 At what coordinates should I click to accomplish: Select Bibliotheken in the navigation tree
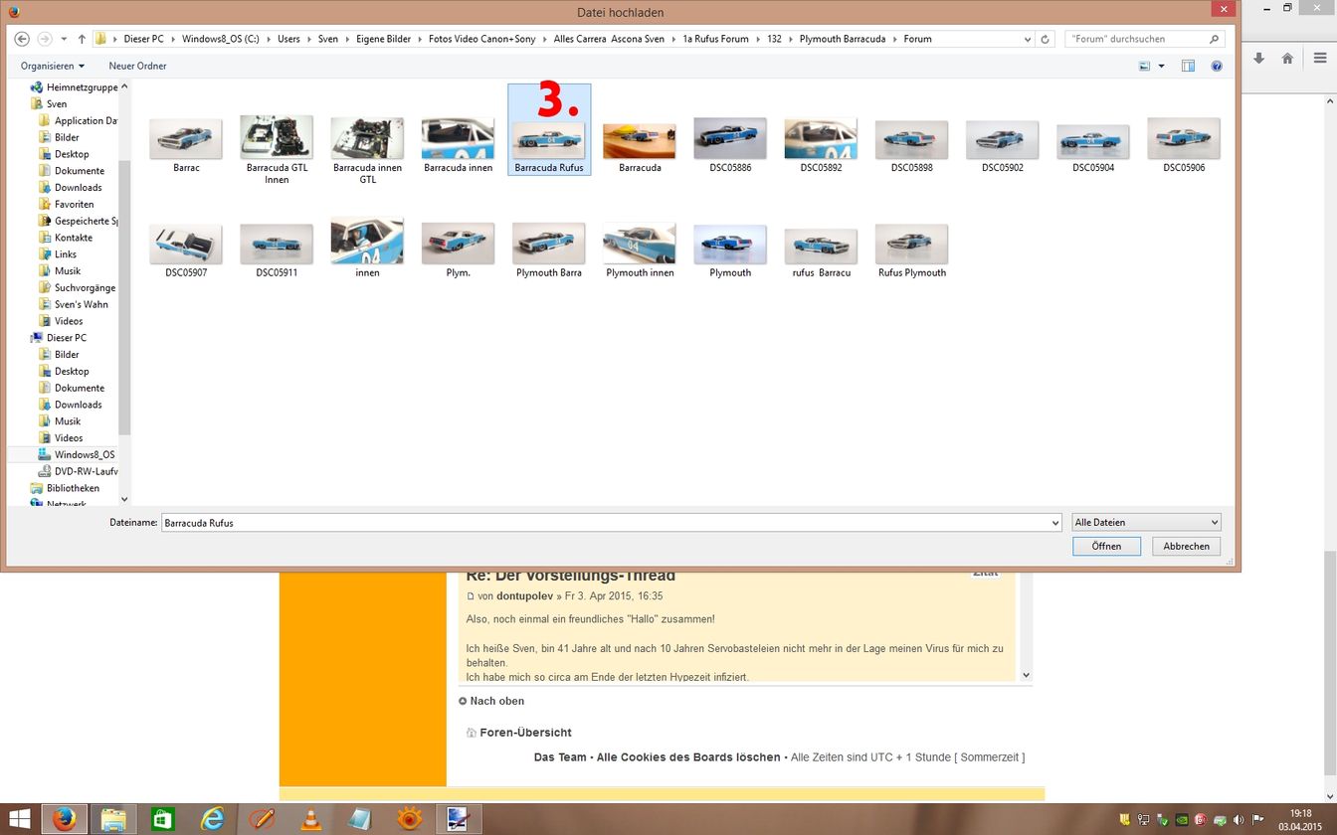pyautogui.click(x=73, y=488)
